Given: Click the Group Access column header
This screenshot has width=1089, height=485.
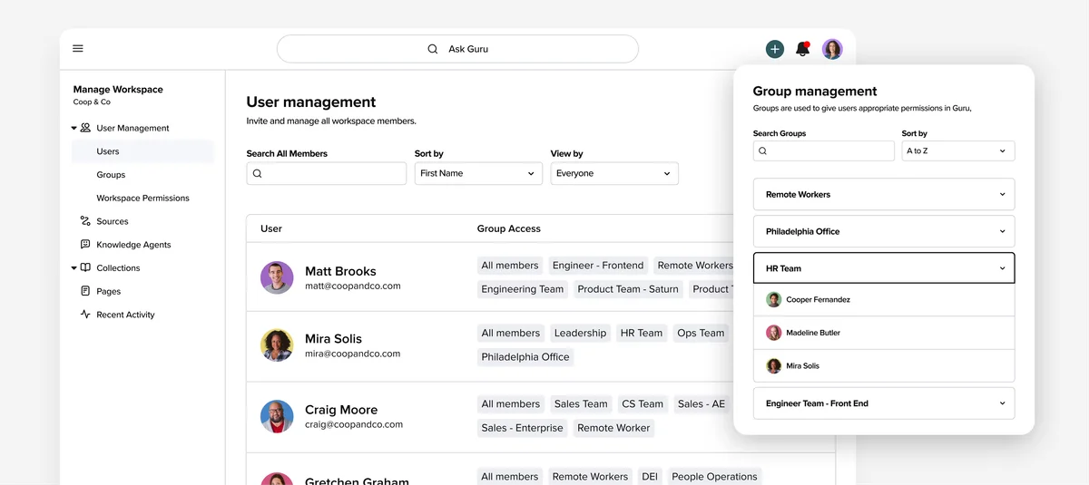Looking at the screenshot, I should point(509,229).
